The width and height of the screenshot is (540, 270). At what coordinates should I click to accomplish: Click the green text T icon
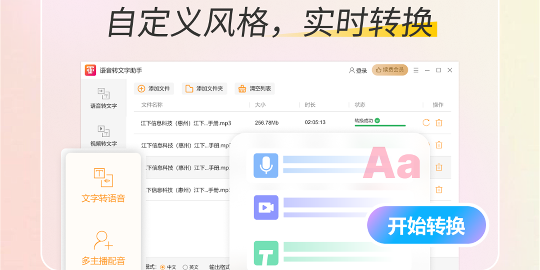pos(266,253)
